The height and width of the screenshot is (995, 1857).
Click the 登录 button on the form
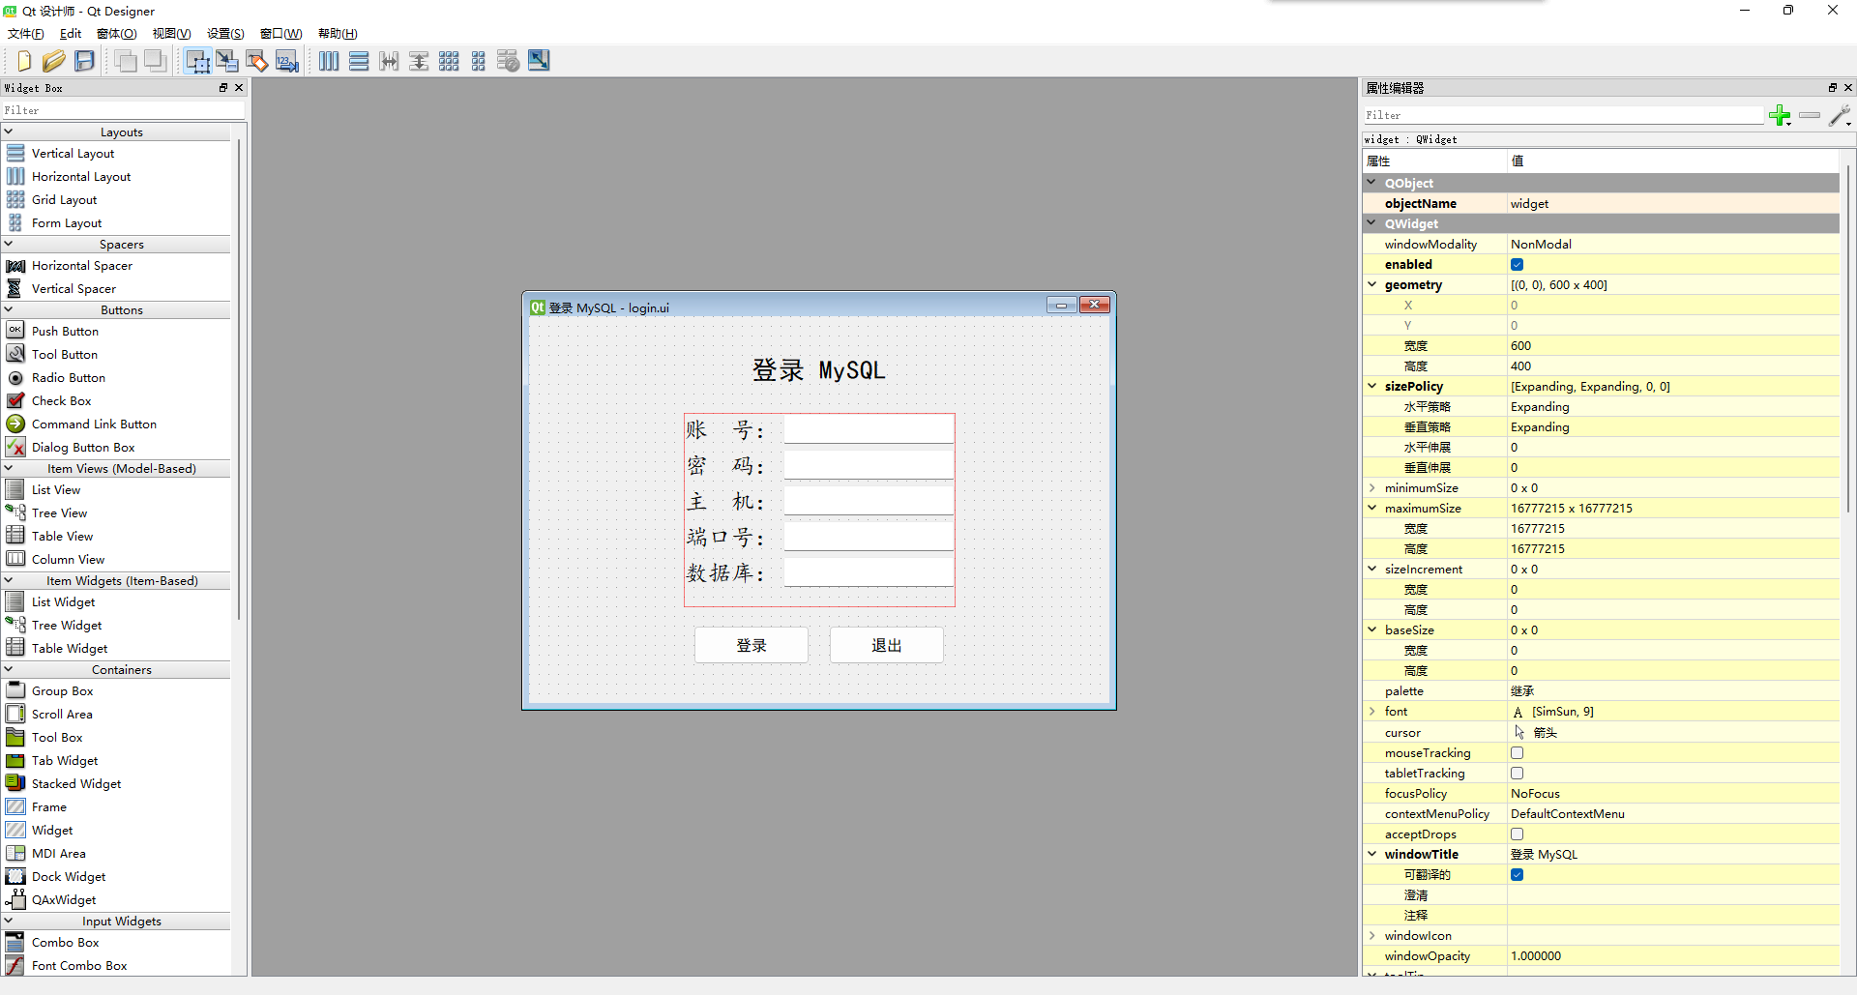click(751, 644)
